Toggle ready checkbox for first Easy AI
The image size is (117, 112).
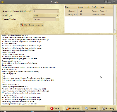pyautogui.click(x=81, y=11)
